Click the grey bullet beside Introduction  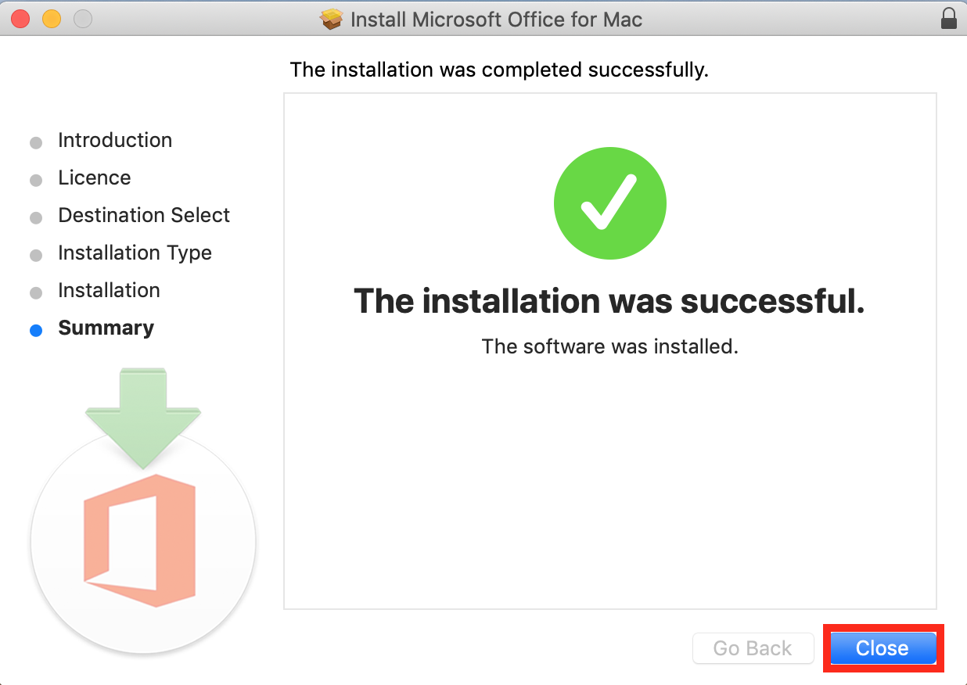36,142
